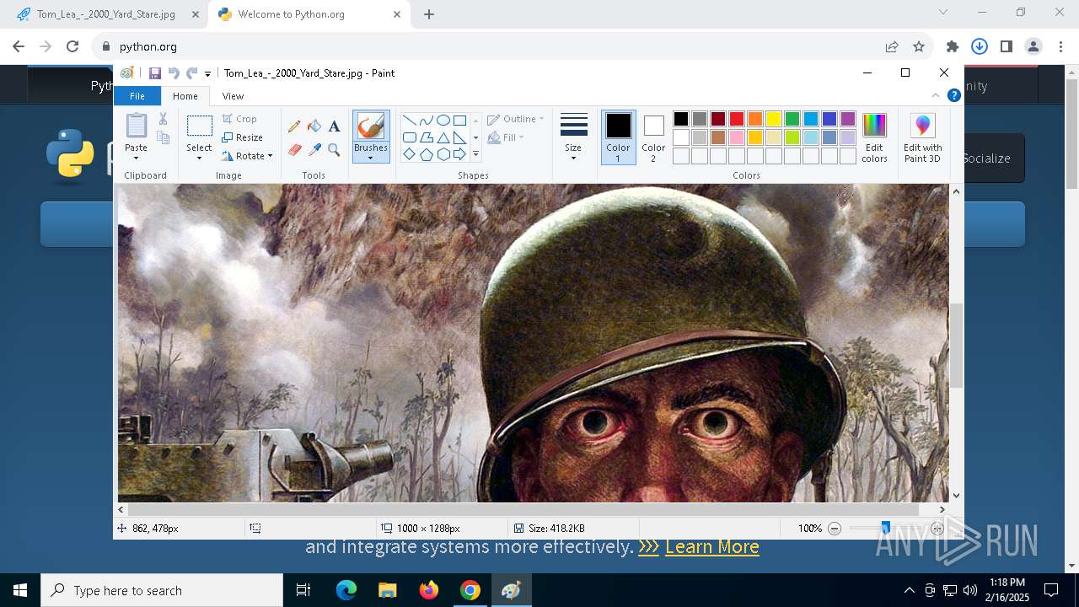This screenshot has height=607, width=1079.
Task: Open the Size thickness dropdown
Action: [x=573, y=137]
